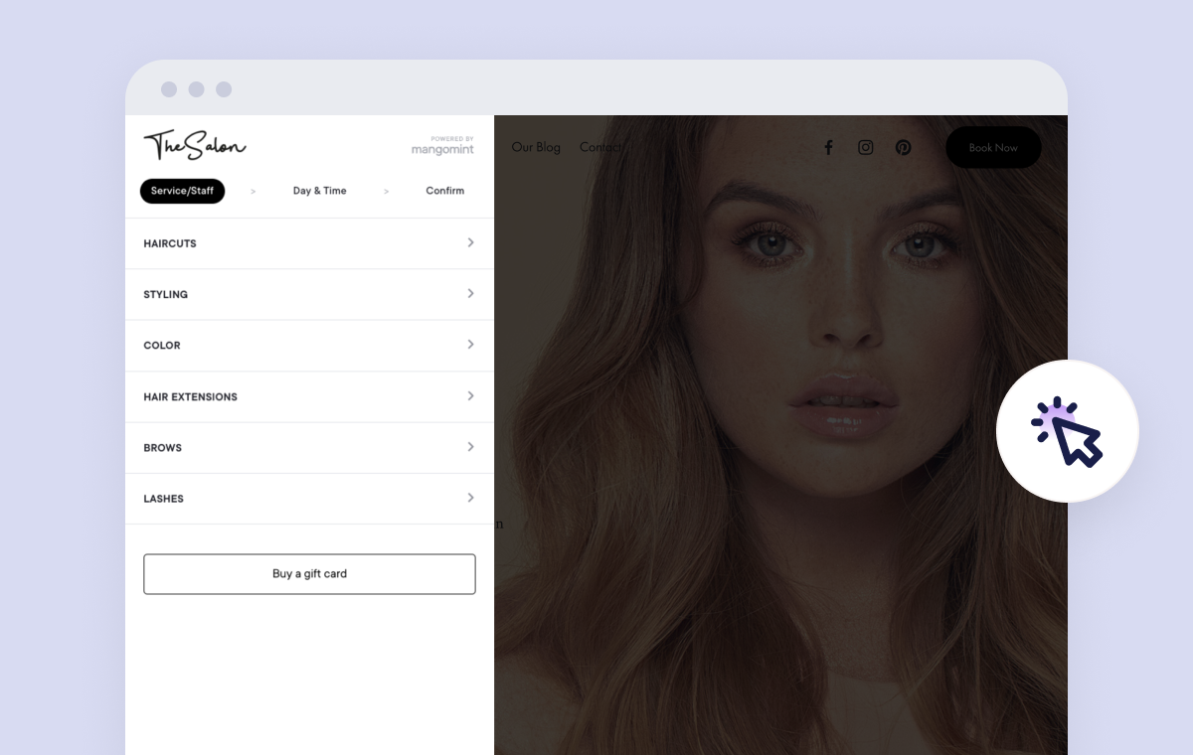This screenshot has height=755, width=1193.
Task: Open Our Blog in the navigation
Action: (536, 147)
